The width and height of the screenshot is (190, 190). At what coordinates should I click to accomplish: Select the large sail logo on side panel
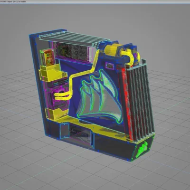(100, 96)
